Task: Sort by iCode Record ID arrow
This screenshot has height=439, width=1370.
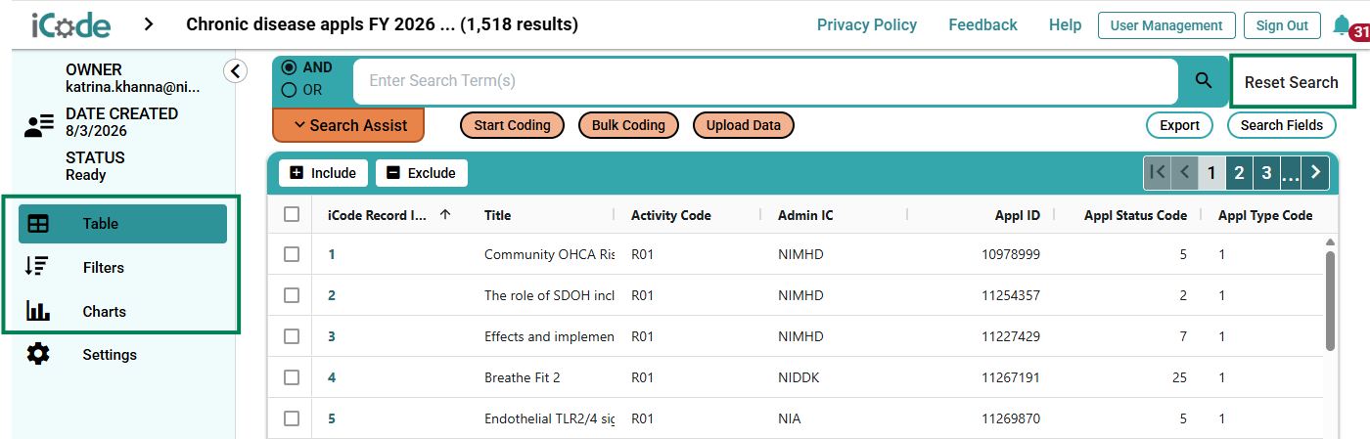Action: [x=445, y=214]
